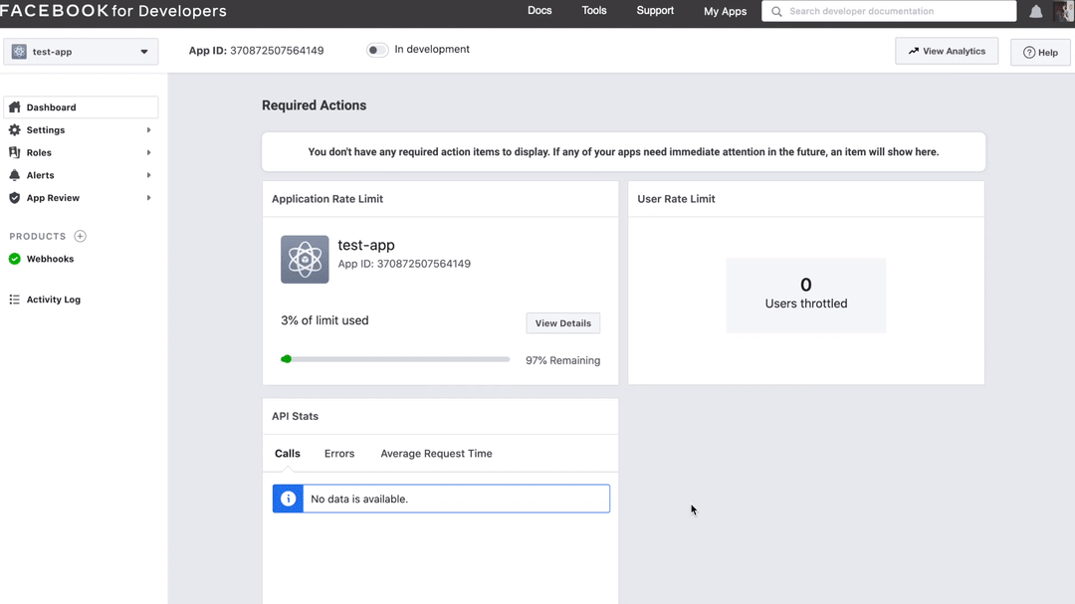Click the Webhooks green status icon

(x=14, y=259)
